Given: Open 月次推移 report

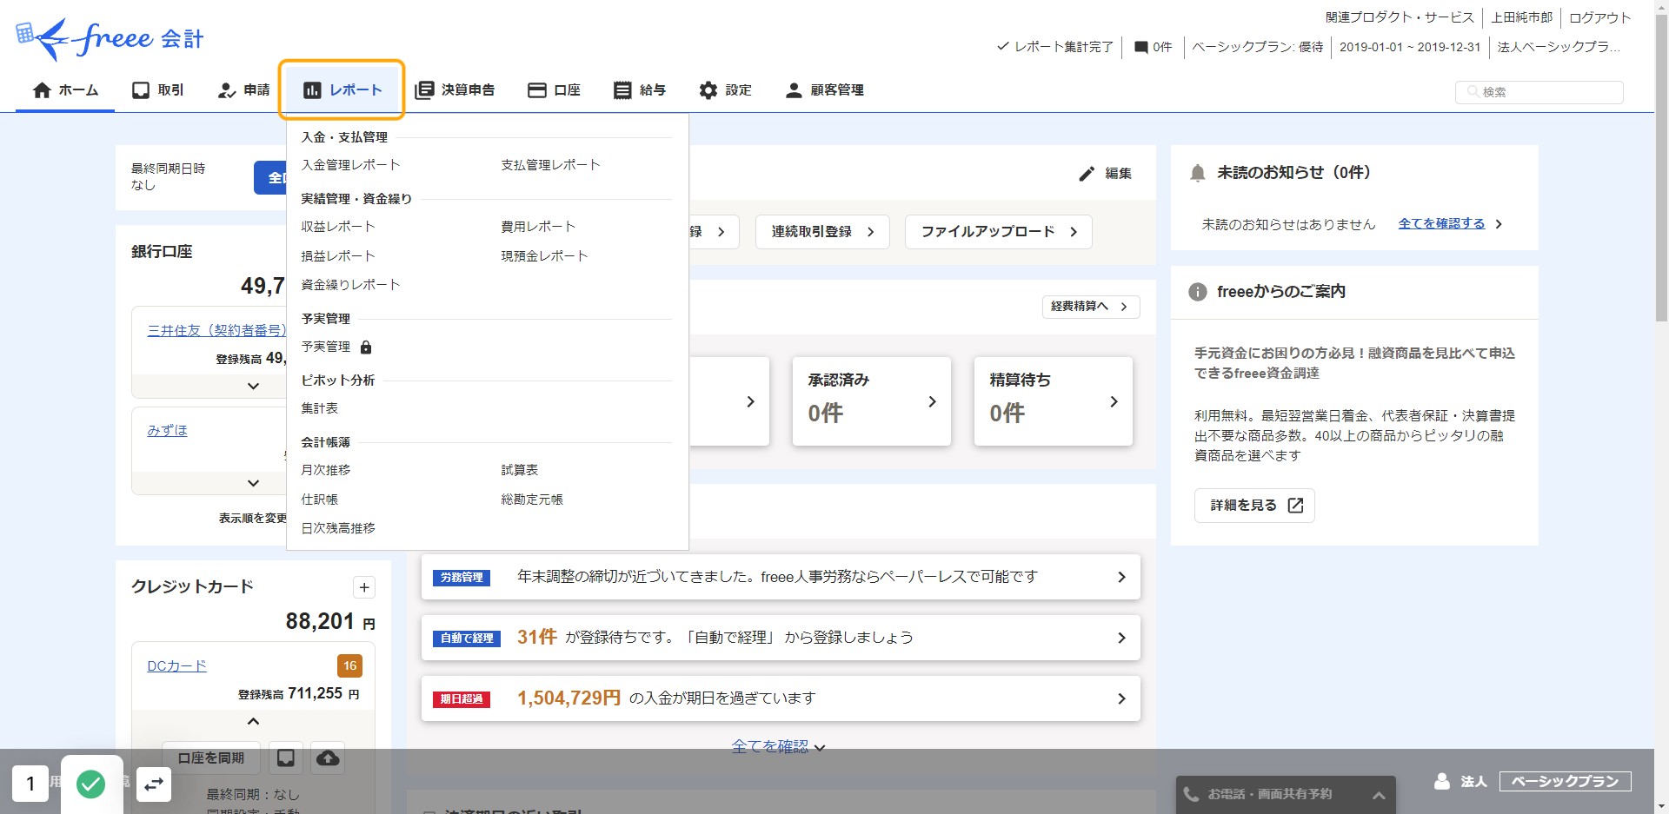Looking at the screenshot, I should (325, 470).
